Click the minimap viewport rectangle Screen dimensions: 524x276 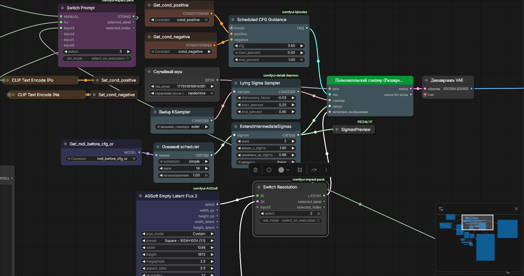[x=477, y=222]
